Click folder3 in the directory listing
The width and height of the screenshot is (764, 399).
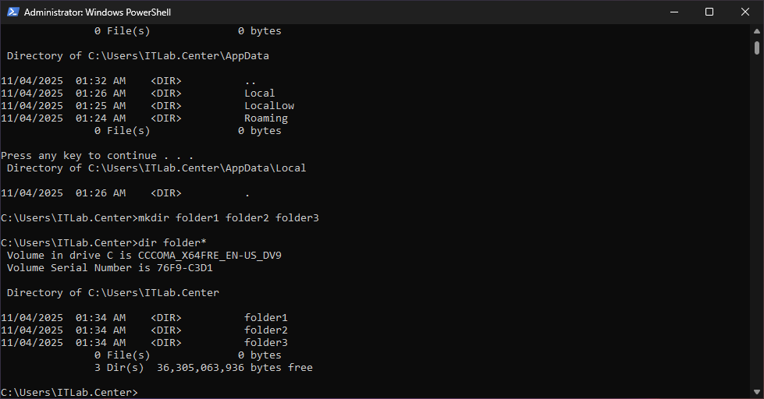click(265, 343)
